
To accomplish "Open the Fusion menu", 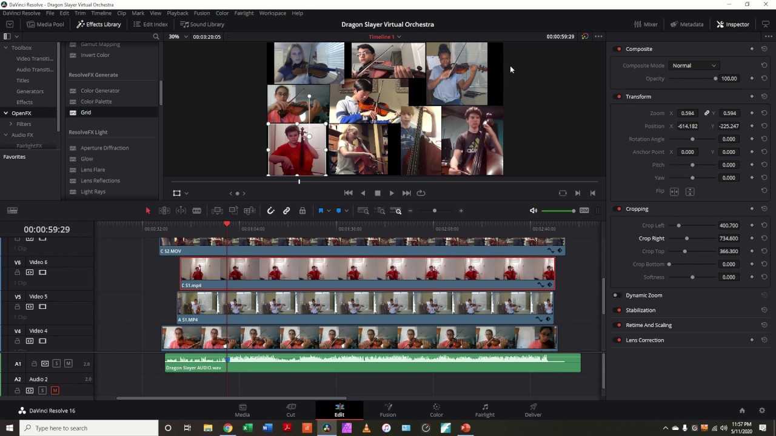I will click(202, 13).
